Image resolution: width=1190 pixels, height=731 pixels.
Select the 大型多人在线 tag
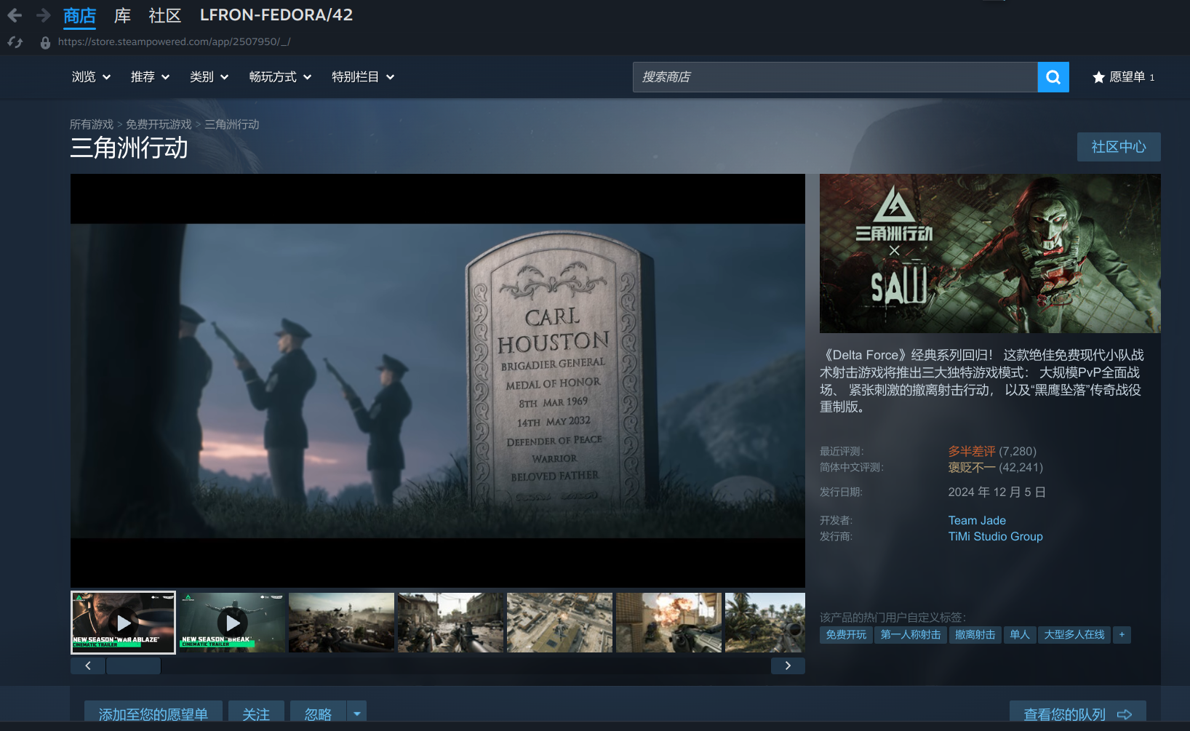pos(1074,635)
